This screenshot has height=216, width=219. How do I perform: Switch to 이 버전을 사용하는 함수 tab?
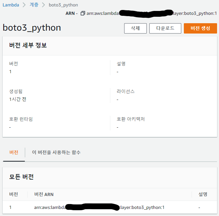[x=56, y=152]
